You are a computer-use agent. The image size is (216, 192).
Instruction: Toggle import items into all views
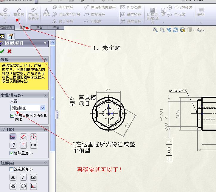pos(12,116)
